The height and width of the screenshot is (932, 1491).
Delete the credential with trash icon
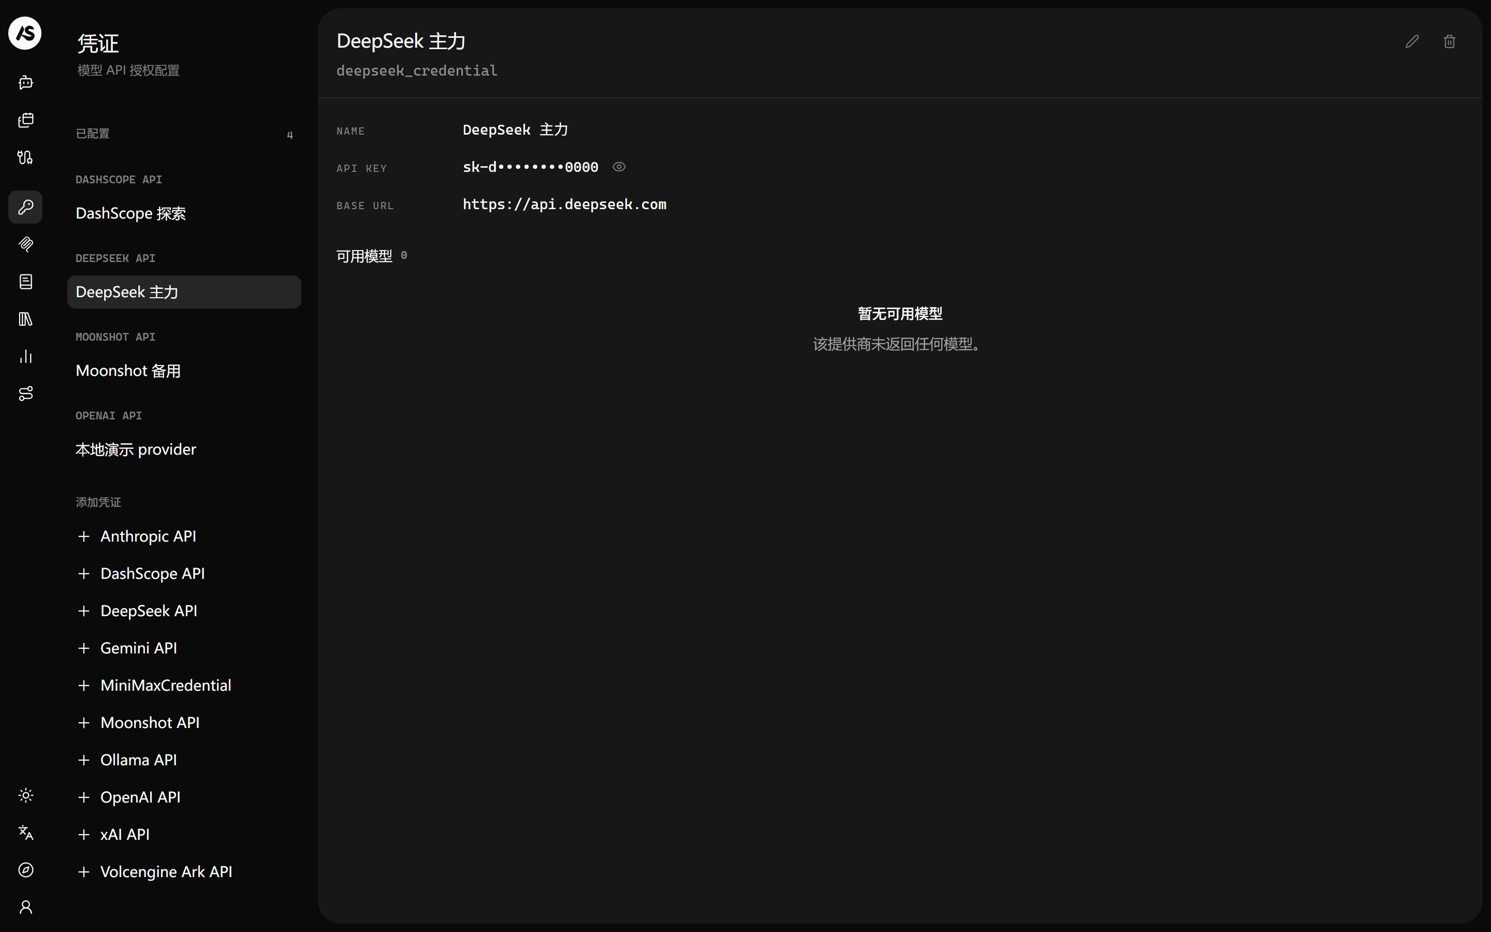(1450, 41)
